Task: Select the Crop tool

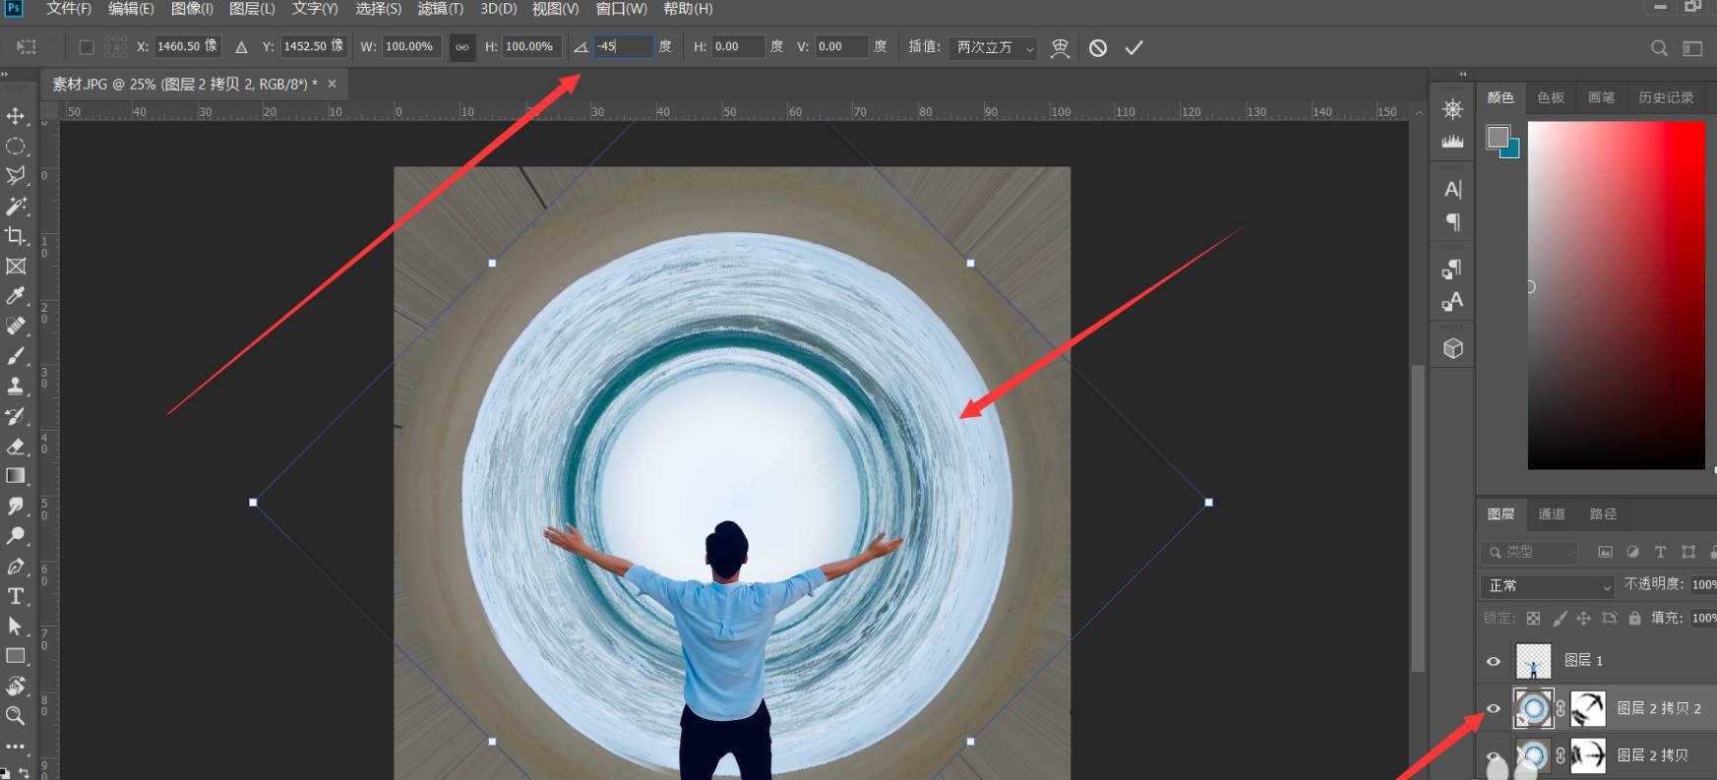Action: pos(16,236)
